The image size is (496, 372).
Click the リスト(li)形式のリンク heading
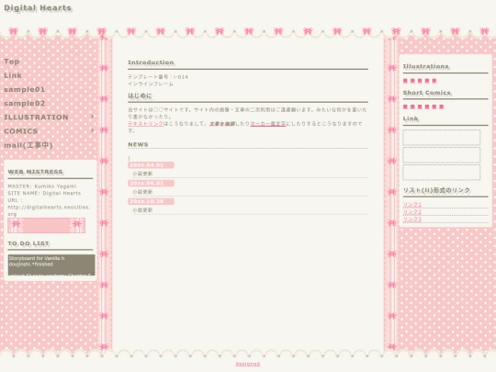click(436, 190)
